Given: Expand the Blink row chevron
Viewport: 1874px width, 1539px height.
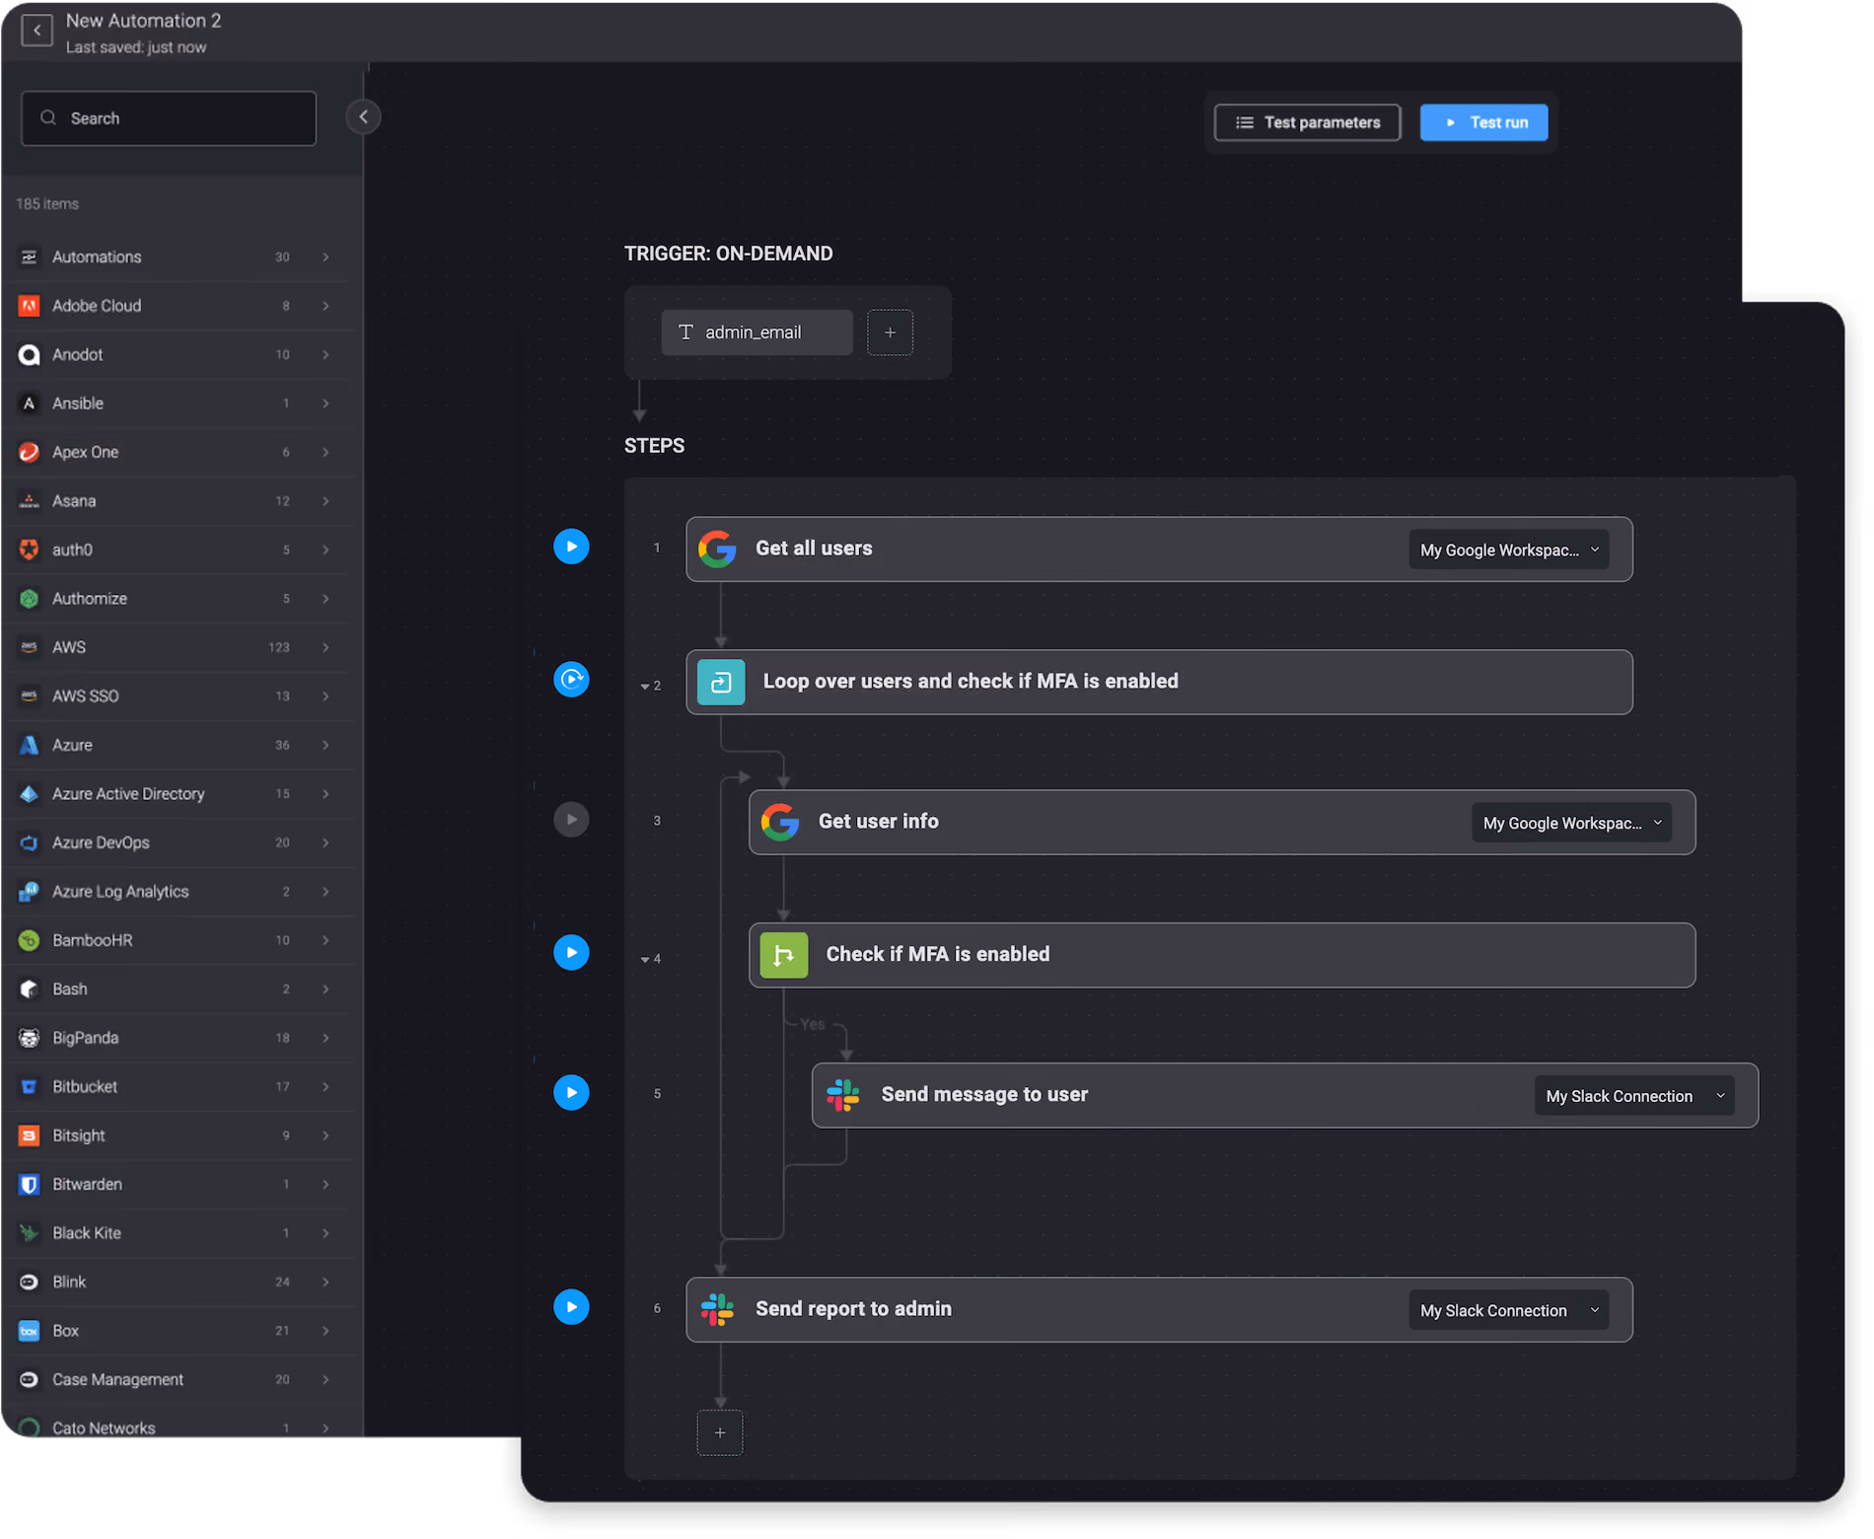Looking at the screenshot, I should click(x=325, y=1282).
